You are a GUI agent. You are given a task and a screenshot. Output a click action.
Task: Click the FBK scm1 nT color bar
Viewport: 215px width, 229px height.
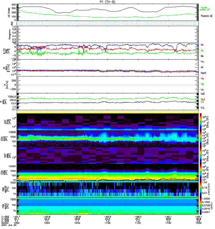201,206
